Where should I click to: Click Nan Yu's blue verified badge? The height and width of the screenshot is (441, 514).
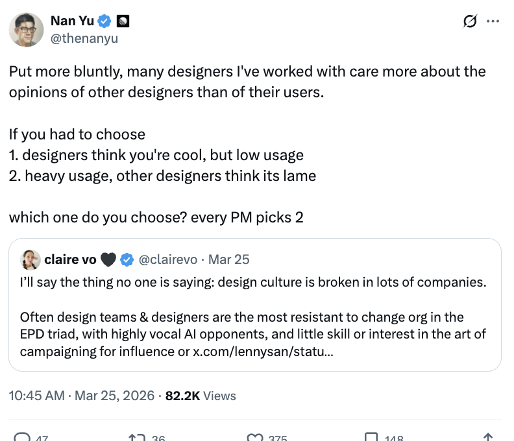[x=105, y=22]
